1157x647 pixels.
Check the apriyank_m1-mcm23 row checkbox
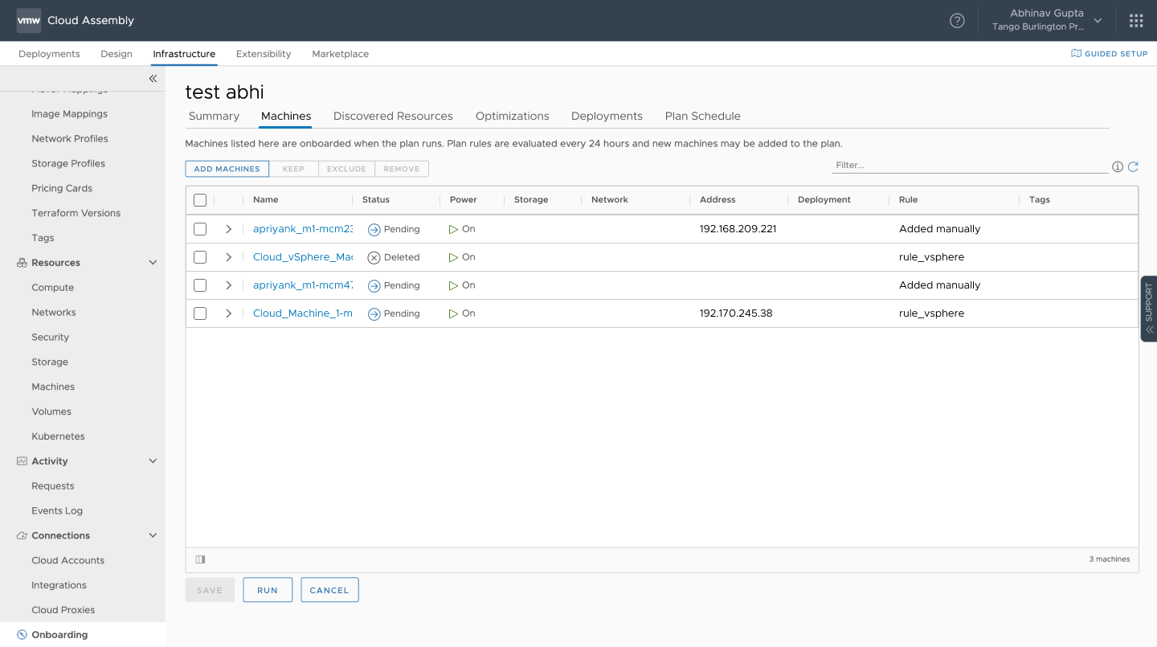(x=200, y=229)
